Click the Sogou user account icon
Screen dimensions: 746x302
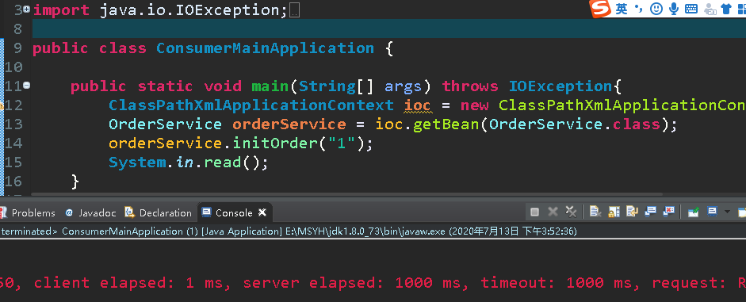[710, 9]
